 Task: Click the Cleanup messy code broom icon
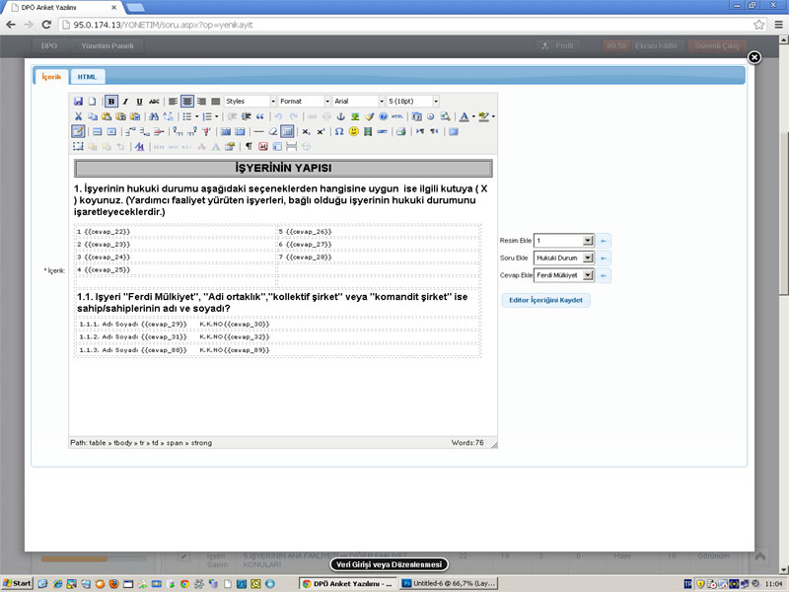pos(369,116)
